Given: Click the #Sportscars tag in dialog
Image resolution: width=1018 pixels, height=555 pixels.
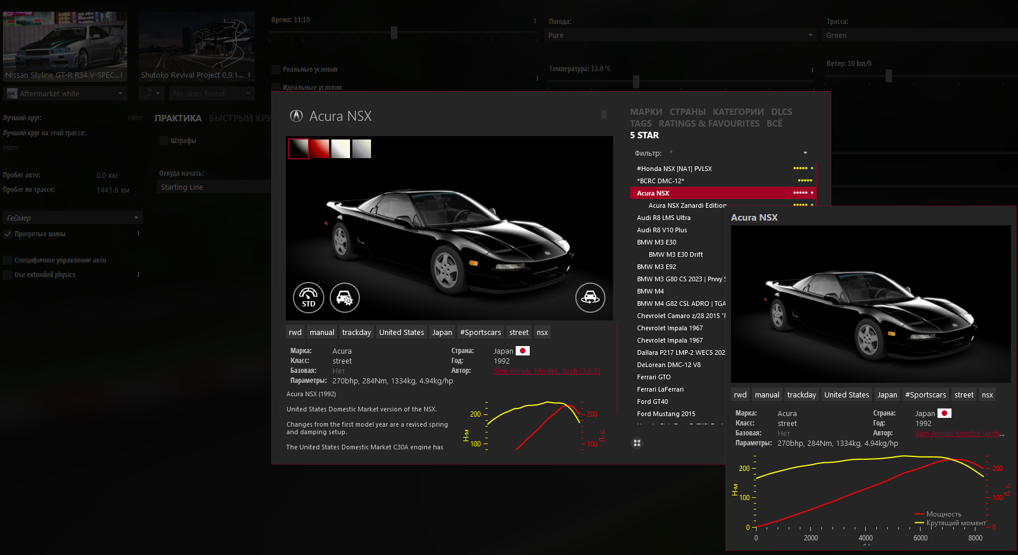Looking at the screenshot, I should point(480,332).
